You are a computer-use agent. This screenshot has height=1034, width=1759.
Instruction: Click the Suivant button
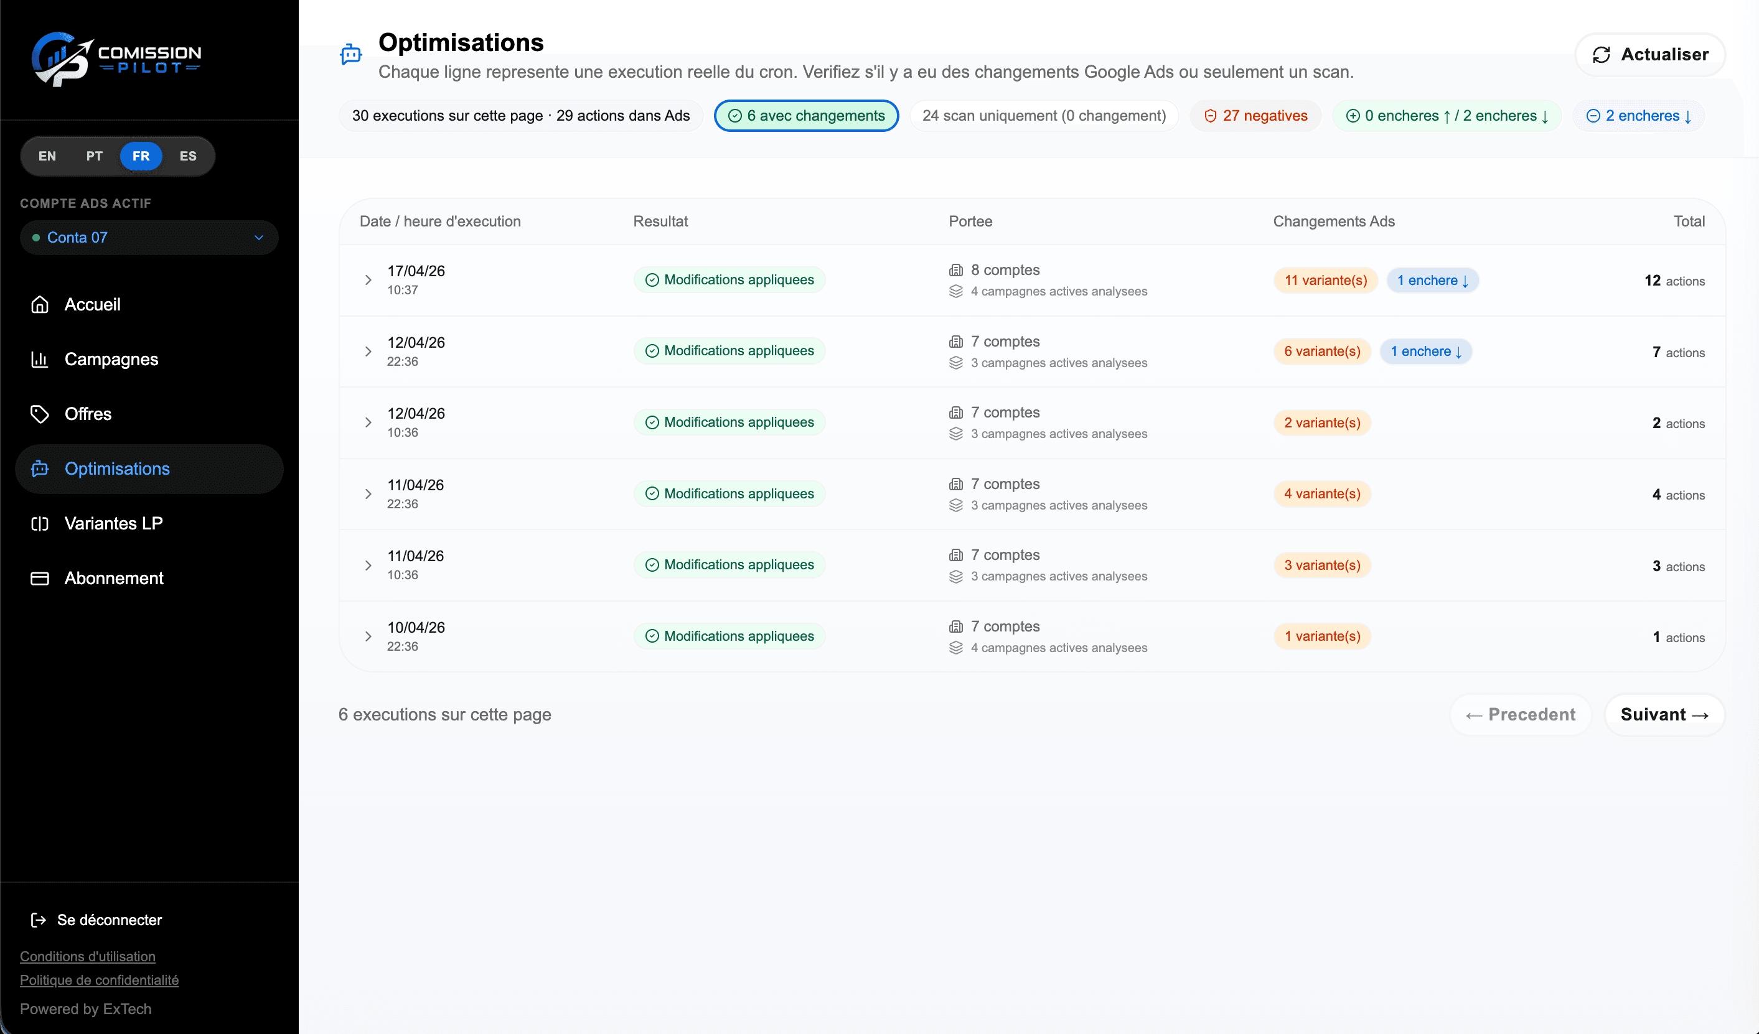click(x=1664, y=714)
